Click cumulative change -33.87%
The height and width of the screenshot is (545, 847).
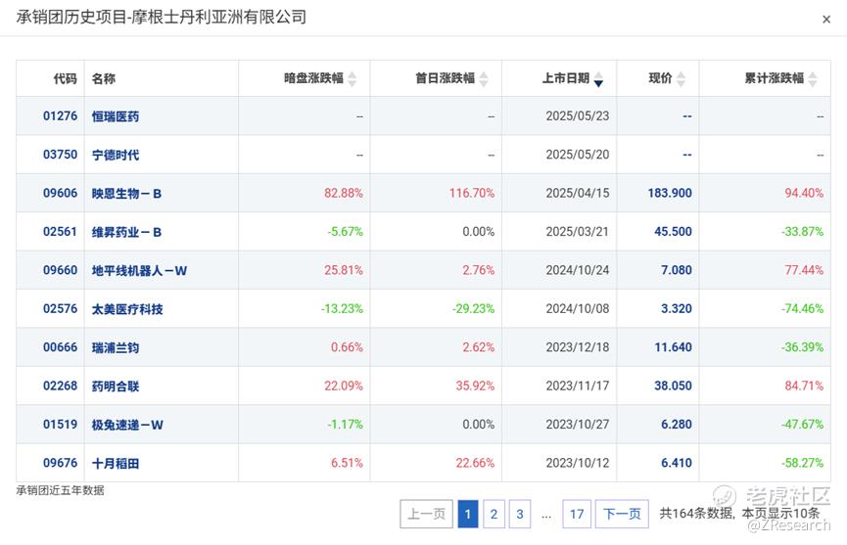802,232
